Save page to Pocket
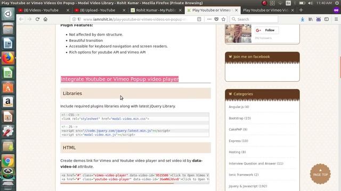341x191 pixels. tap(216, 19)
